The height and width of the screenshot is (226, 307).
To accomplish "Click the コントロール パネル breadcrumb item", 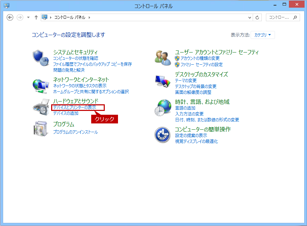I will 70,17.
